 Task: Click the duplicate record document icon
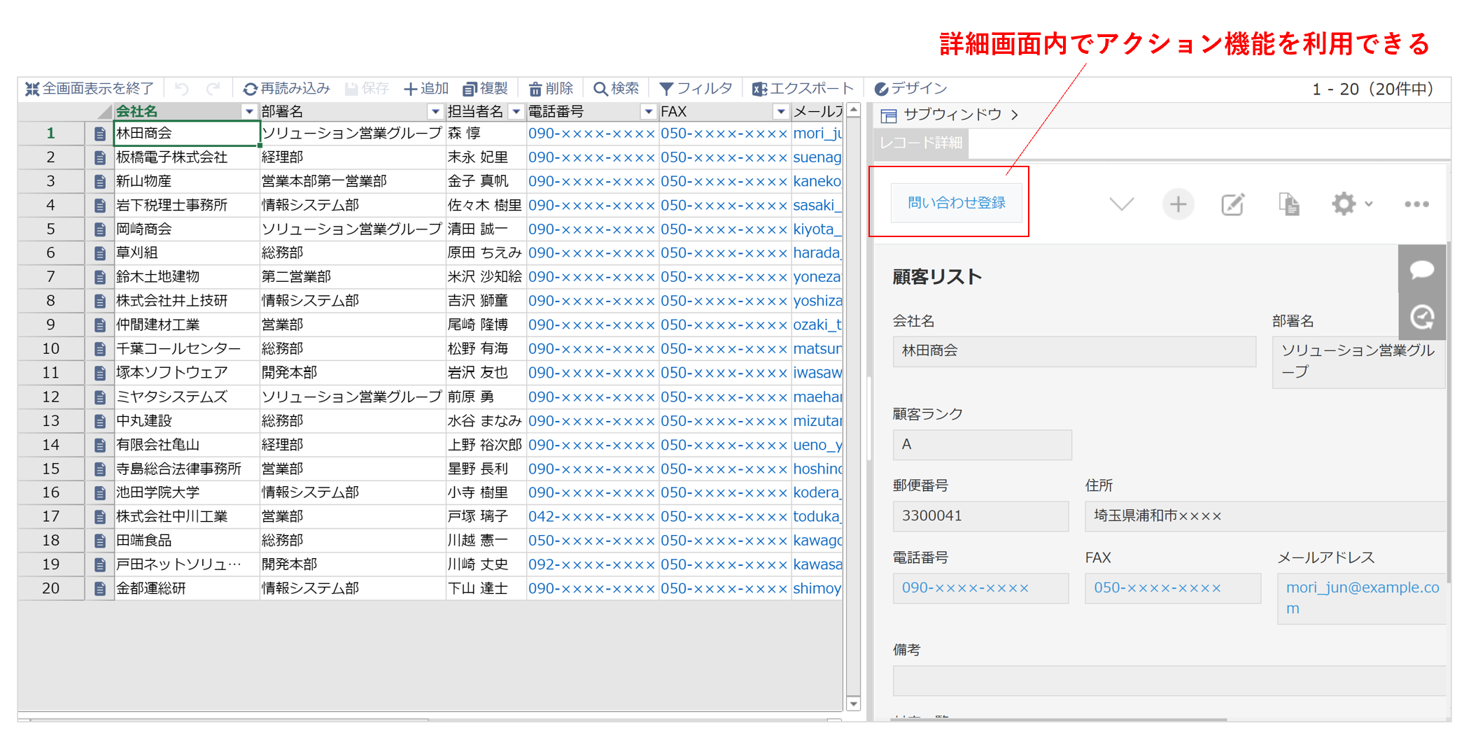coord(1288,204)
